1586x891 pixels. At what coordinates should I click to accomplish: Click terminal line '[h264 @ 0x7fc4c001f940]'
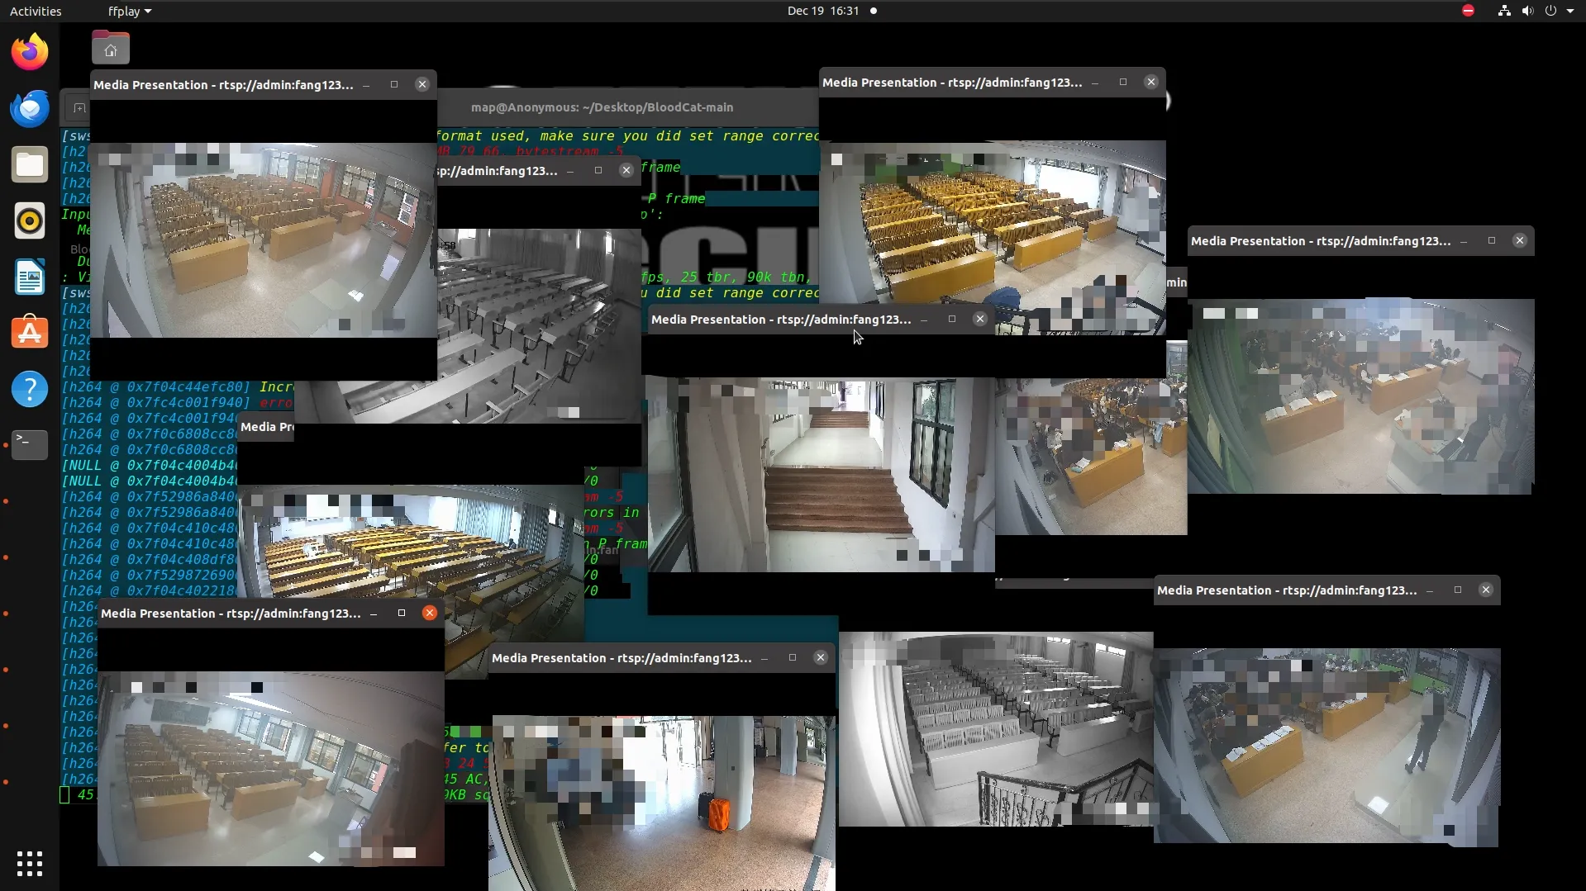155,403
